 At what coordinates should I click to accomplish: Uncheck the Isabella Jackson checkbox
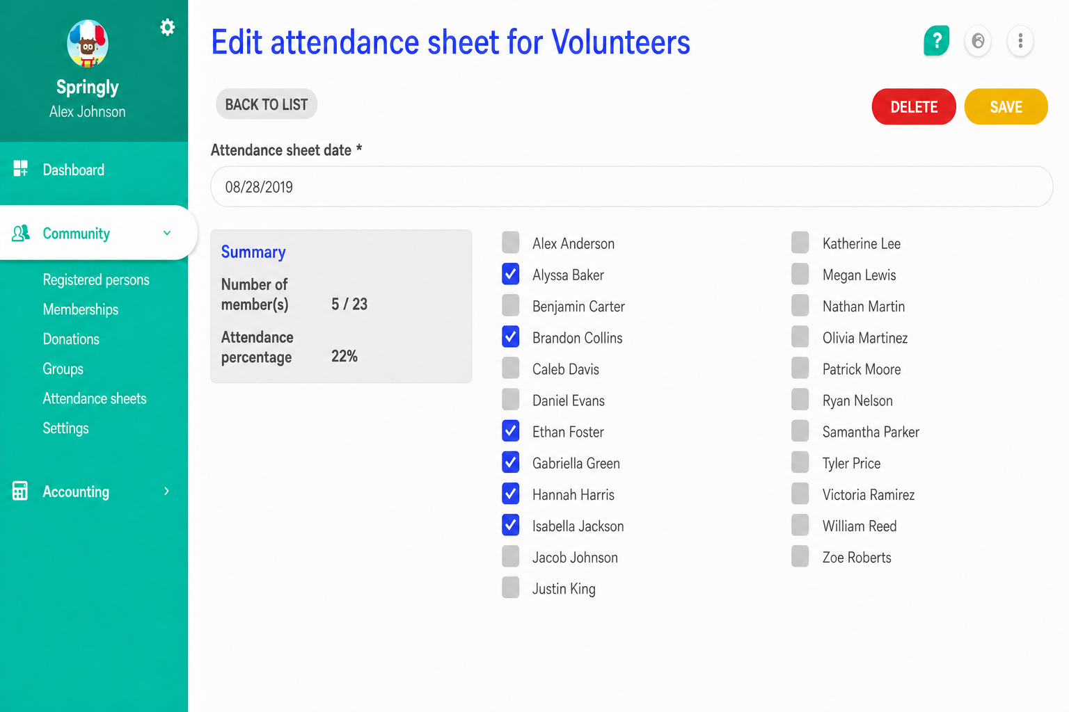point(511,525)
